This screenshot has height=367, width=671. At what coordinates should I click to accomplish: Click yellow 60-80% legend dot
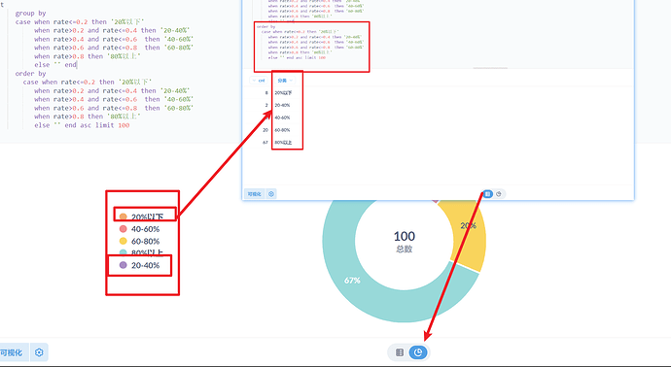(x=124, y=241)
